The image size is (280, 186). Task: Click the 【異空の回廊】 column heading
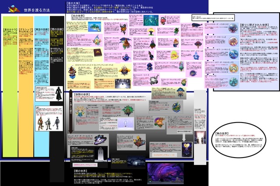[x=42, y=29]
